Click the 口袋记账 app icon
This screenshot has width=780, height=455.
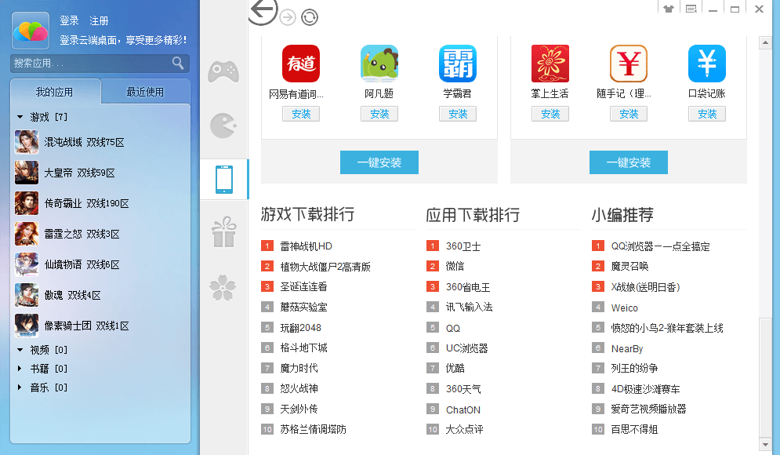click(x=707, y=64)
